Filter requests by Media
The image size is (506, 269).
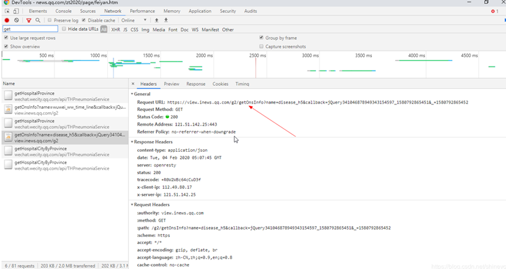(x=159, y=29)
